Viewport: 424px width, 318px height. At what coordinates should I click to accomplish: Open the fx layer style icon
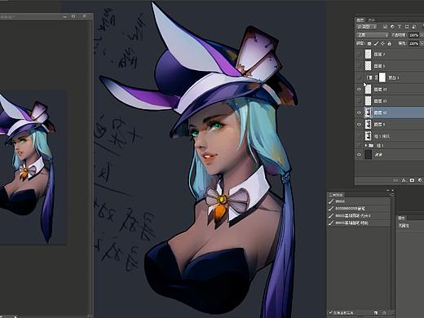[404, 180]
